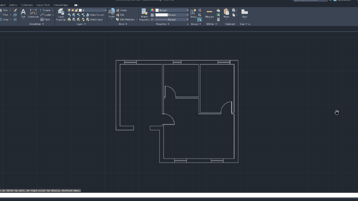The height and width of the screenshot is (201, 358).
Task: Click the Match Layer button
Action: (94, 19)
